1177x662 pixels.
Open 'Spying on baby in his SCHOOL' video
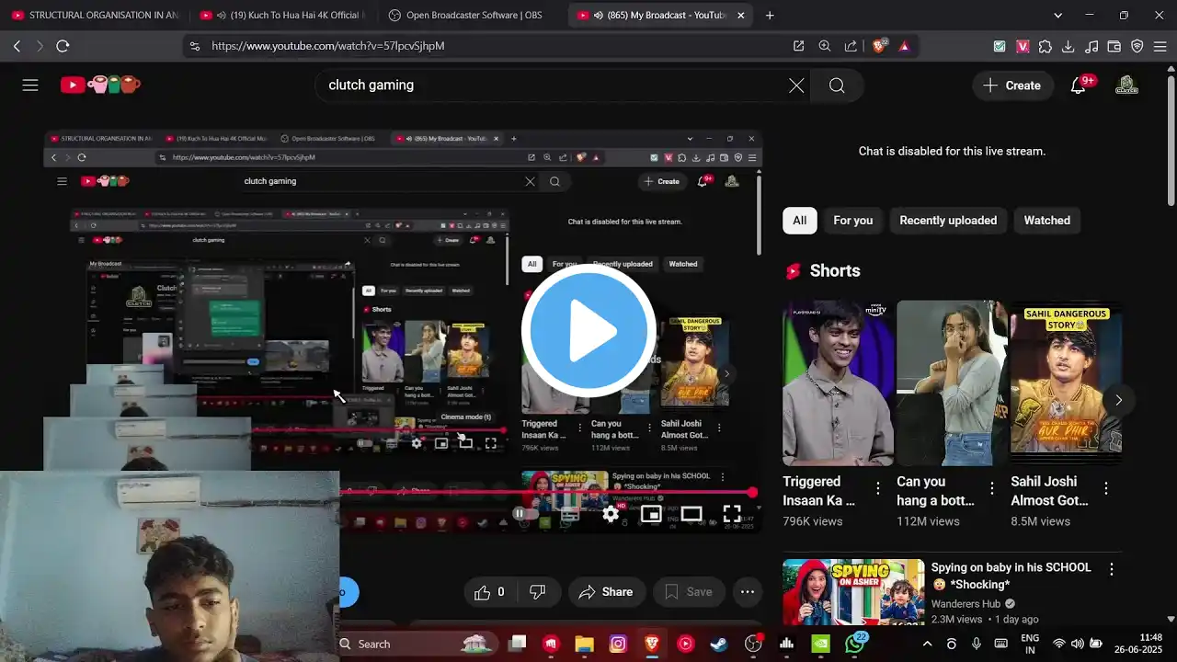[x=1011, y=576]
